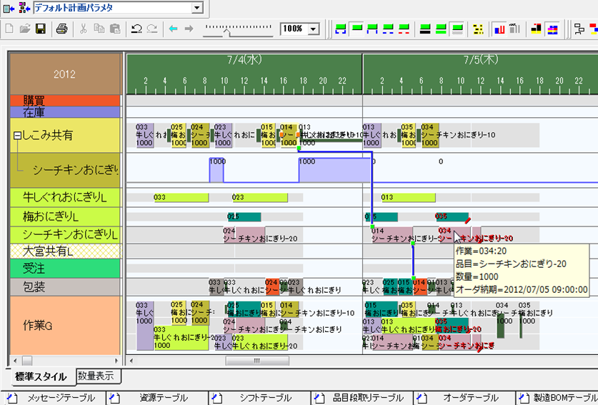The width and height of the screenshot is (598, 405).
Task: Click the Cut scissors icon
Action: click(83, 29)
